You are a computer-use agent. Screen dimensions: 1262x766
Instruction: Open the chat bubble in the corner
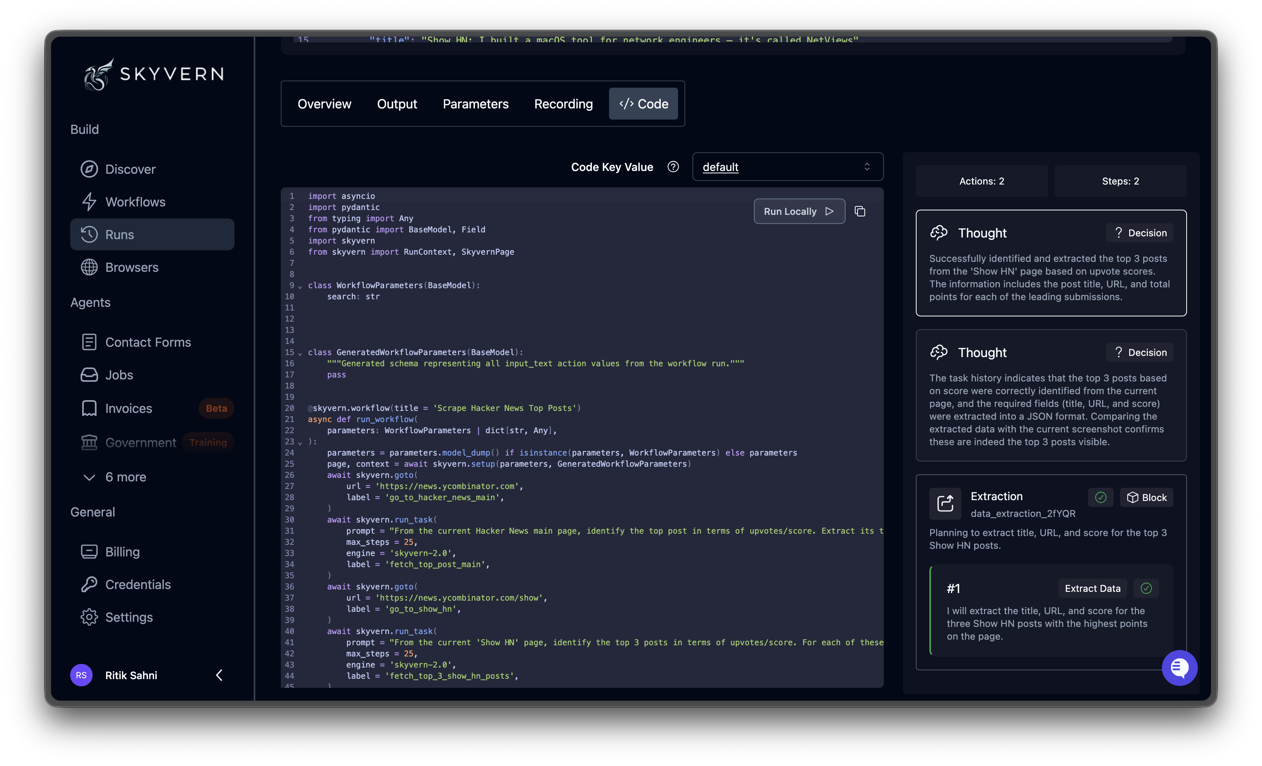pos(1179,667)
